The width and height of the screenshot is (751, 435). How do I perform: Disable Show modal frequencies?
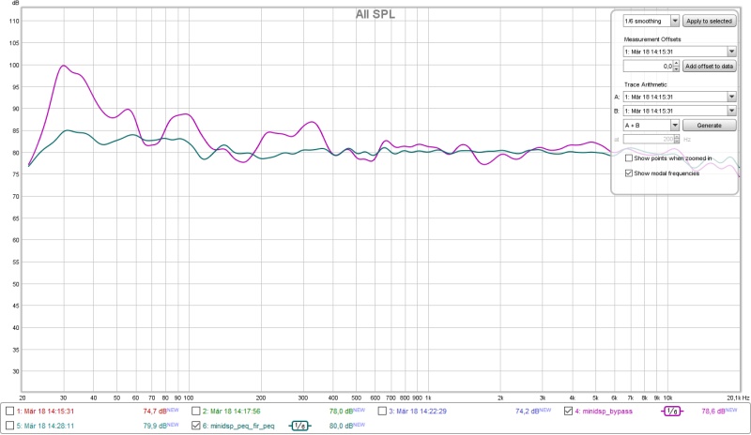629,172
